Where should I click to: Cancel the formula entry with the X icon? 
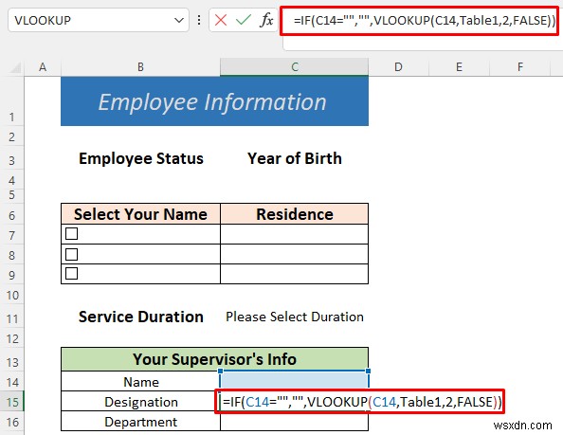[x=221, y=20]
